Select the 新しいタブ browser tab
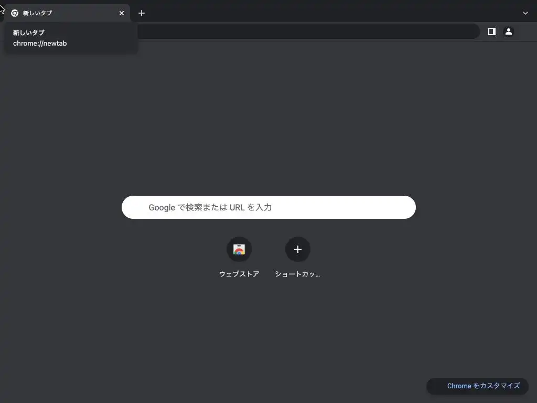 (67, 13)
